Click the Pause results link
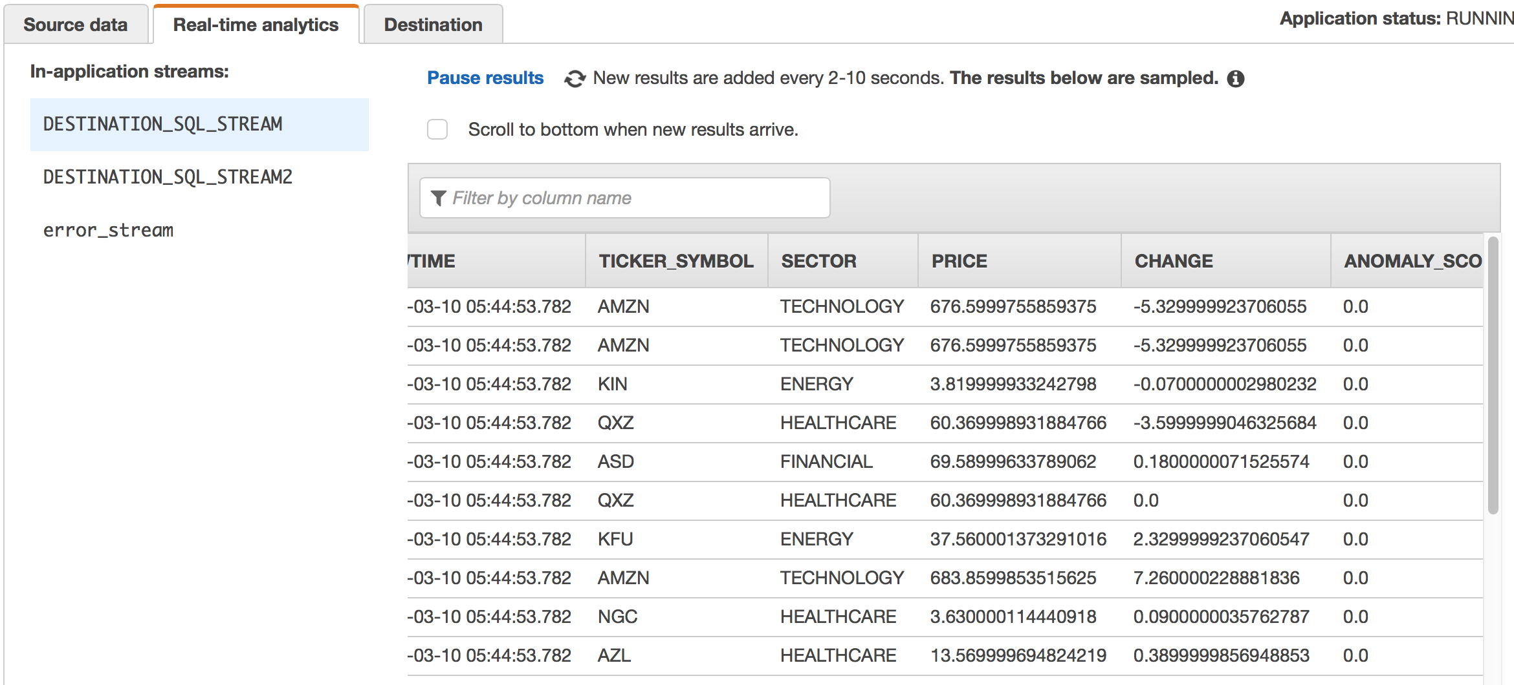This screenshot has height=685, width=1514. [x=485, y=78]
